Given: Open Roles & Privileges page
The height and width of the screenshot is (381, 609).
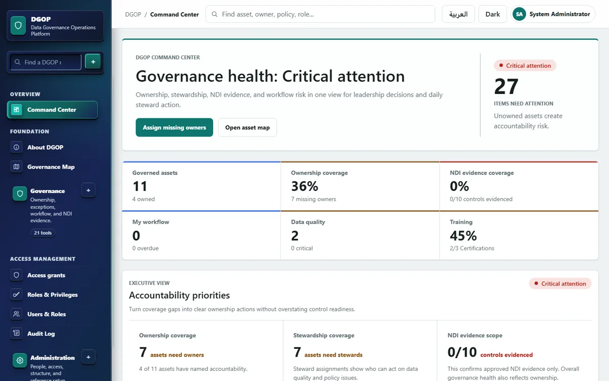Looking at the screenshot, I should click(52, 295).
